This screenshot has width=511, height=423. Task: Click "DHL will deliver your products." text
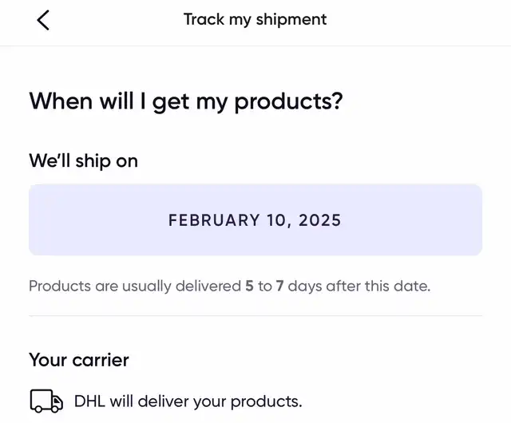[x=188, y=401]
